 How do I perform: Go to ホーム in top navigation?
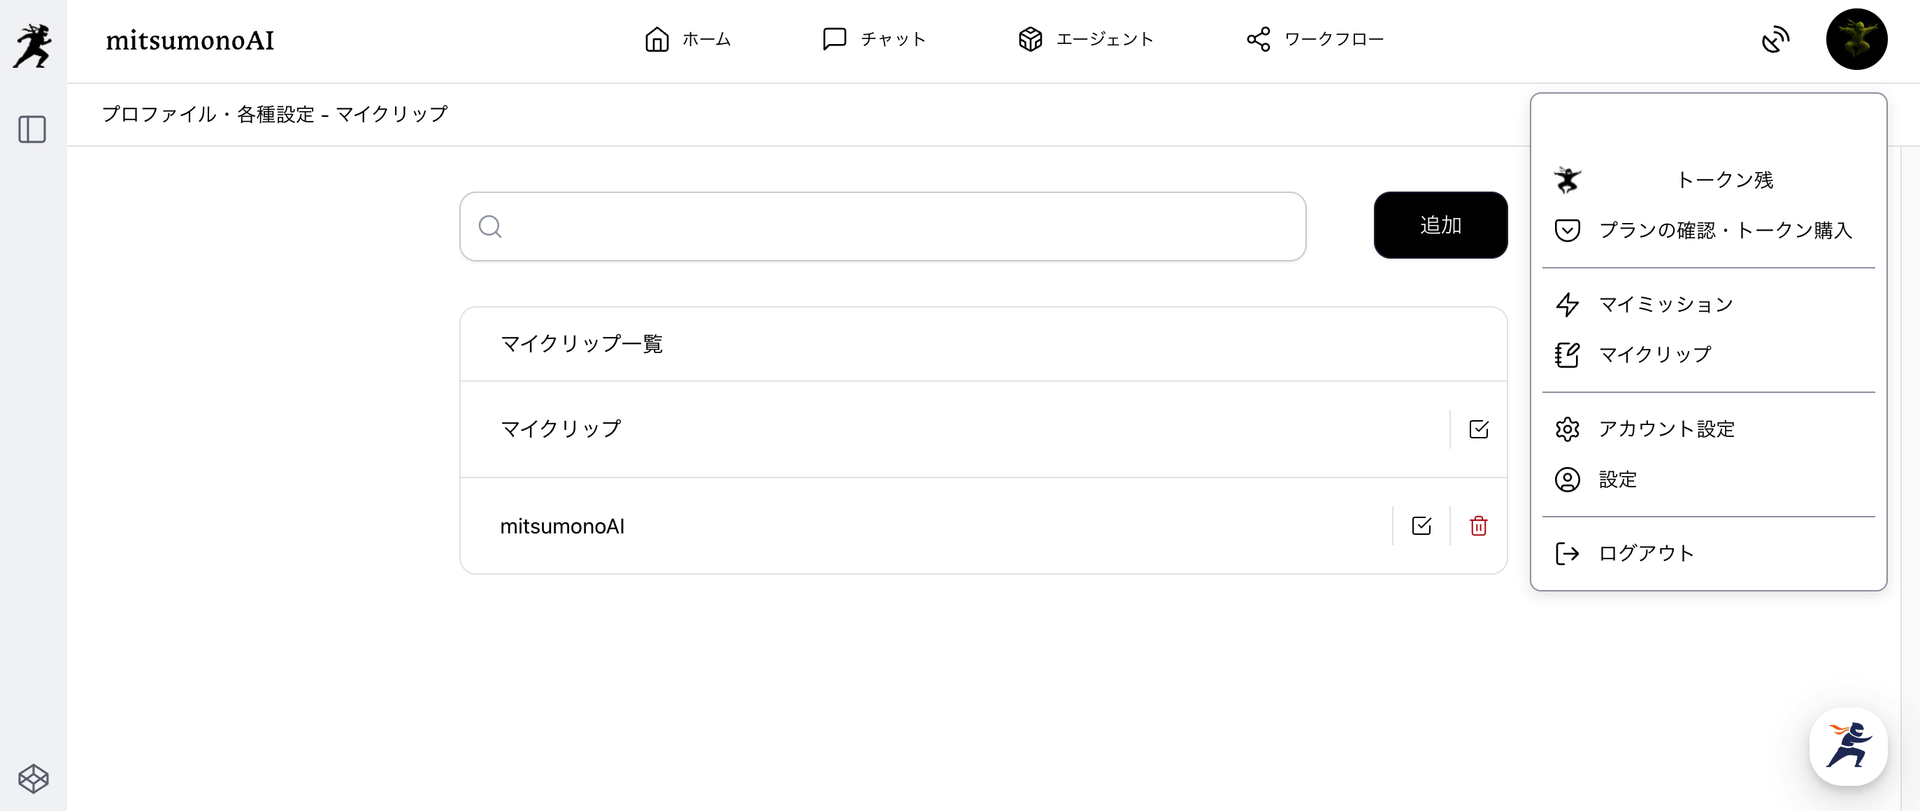tap(687, 40)
